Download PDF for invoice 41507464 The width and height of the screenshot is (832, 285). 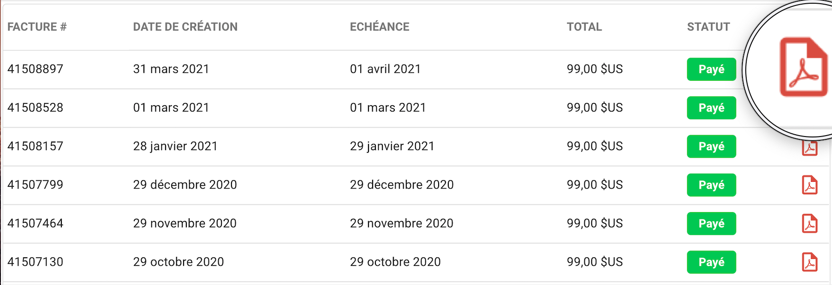pos(810,224)
